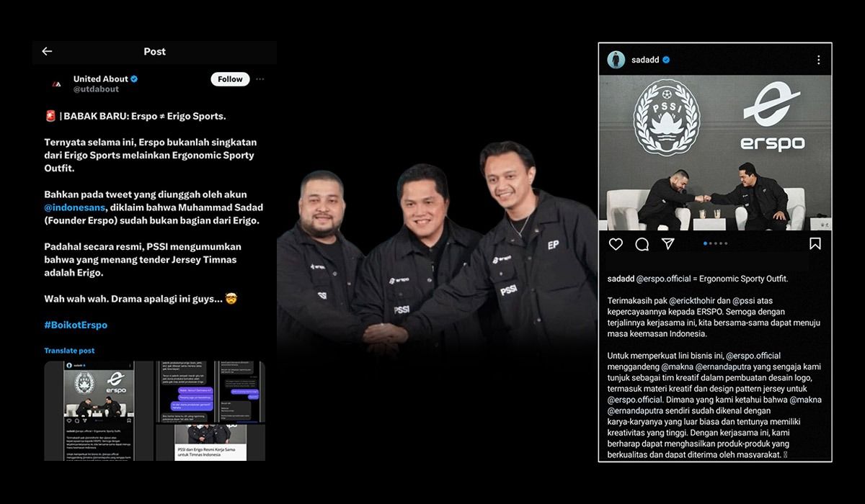Open comments via speech bubble icon
The width and height of the screenshot is (865, 504).
pos(642,244)
